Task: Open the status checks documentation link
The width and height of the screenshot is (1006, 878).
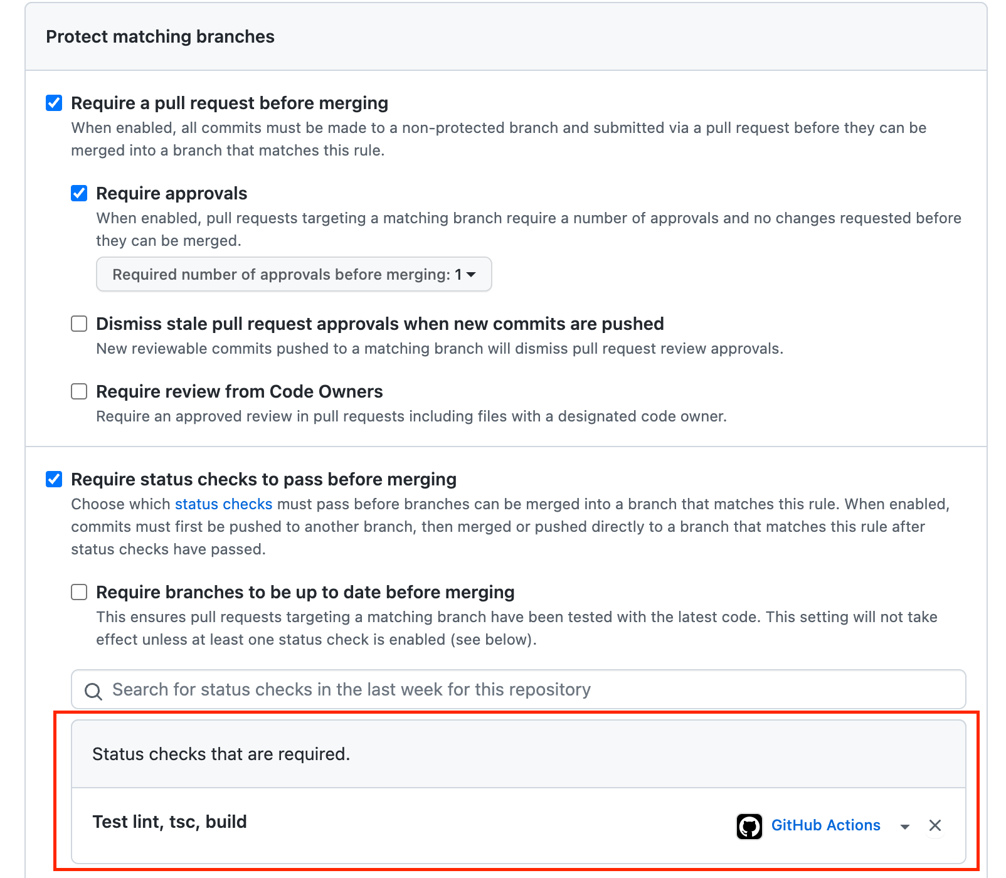Action: (x=223, y=504)
